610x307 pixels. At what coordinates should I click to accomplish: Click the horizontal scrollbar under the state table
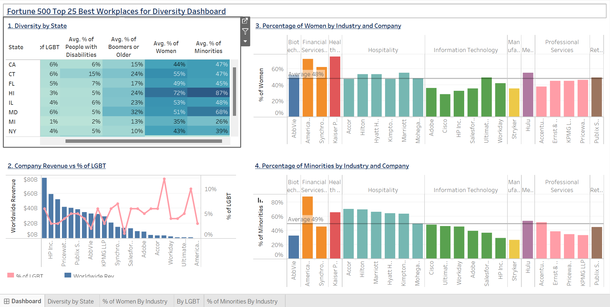click(144, 141)
